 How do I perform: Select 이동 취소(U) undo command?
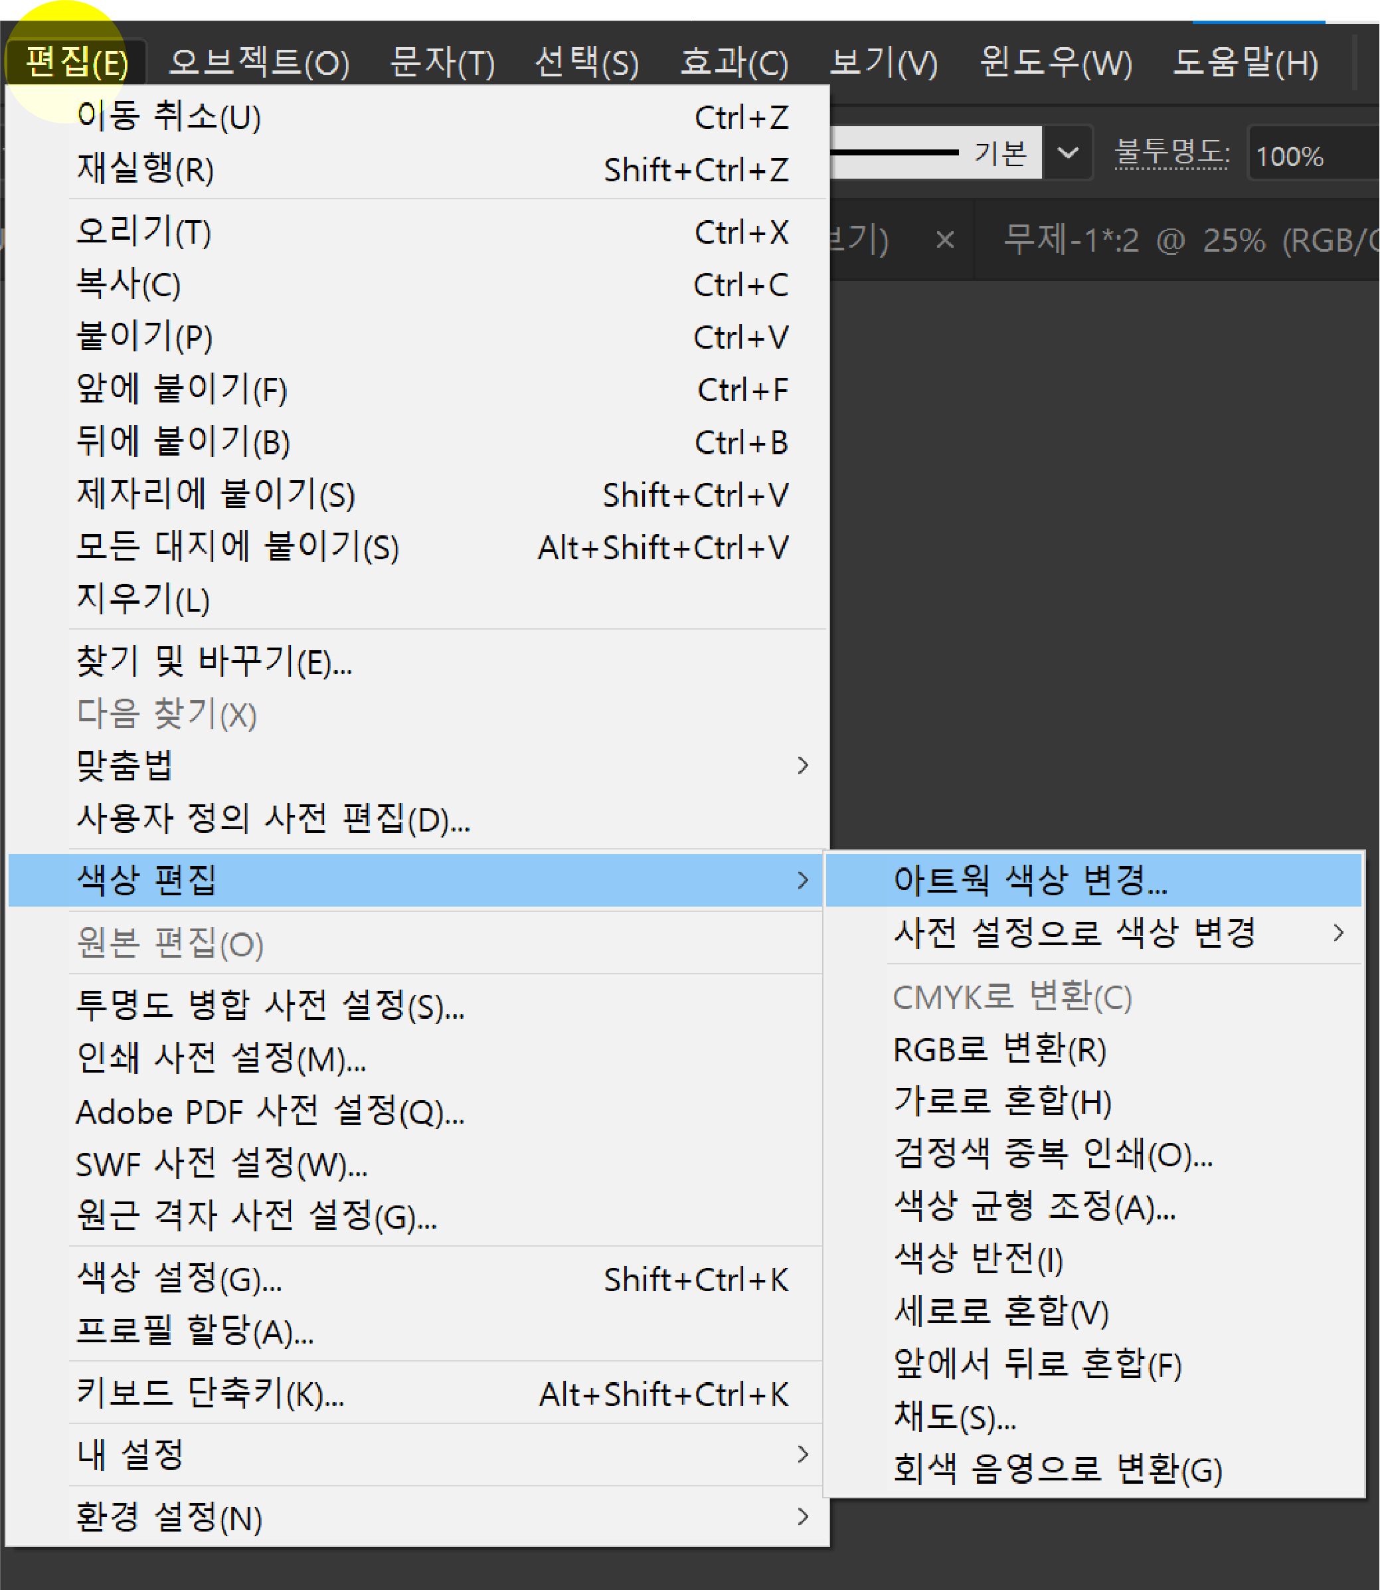pos(169,117)
